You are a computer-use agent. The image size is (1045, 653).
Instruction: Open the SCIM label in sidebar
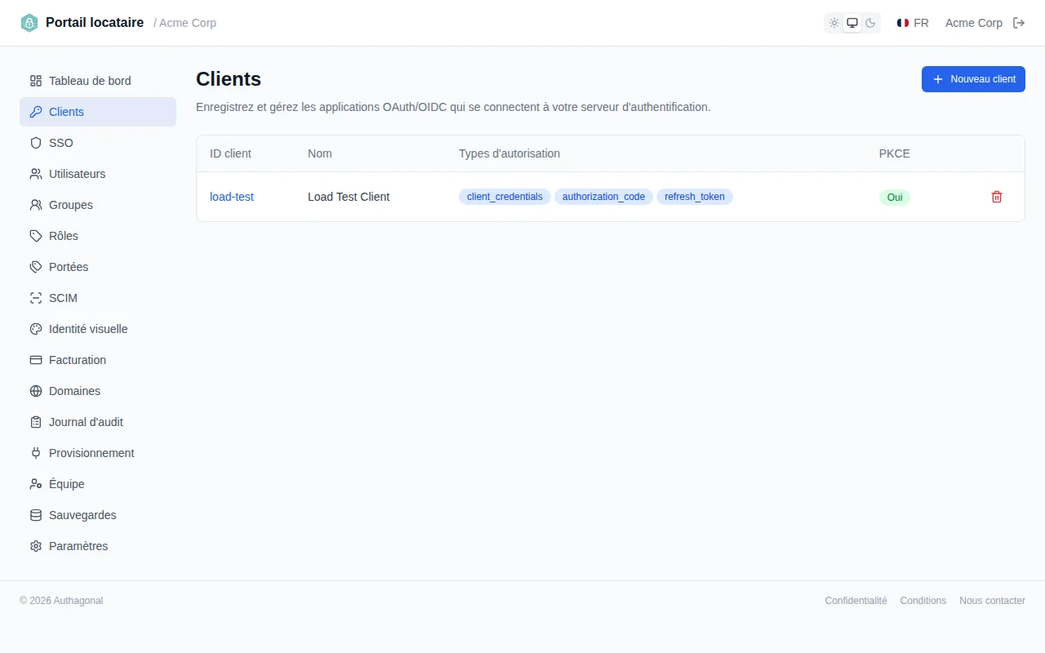63,298
